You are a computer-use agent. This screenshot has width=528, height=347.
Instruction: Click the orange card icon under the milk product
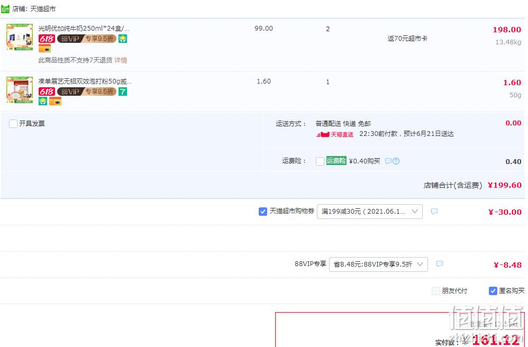click(45, 48)
